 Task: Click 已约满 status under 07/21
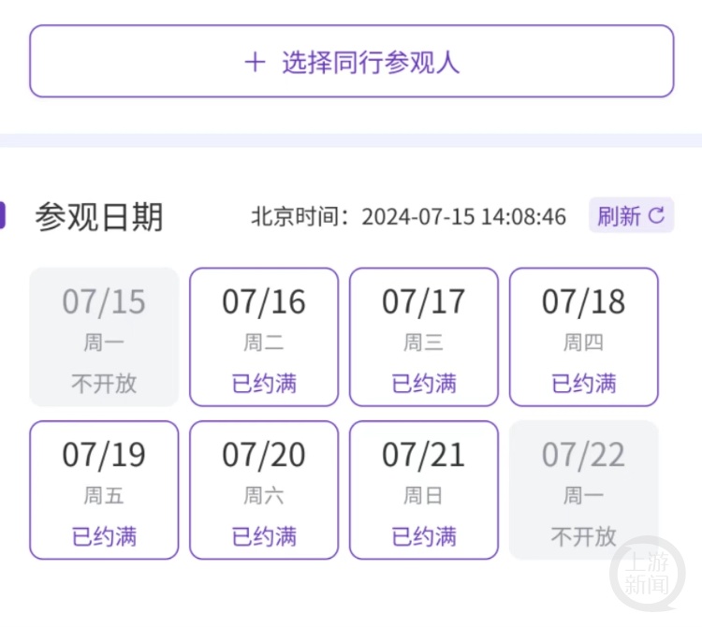(x=424, y=536)
